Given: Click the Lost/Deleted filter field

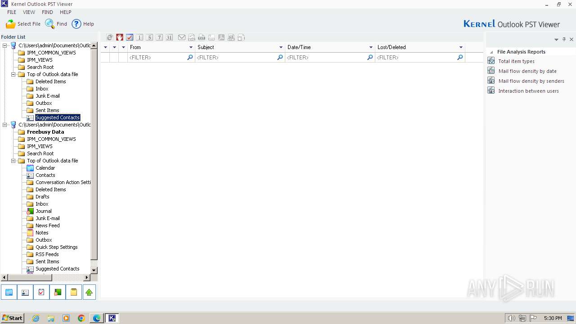Looking at the screenshot, I should point(420,58).
